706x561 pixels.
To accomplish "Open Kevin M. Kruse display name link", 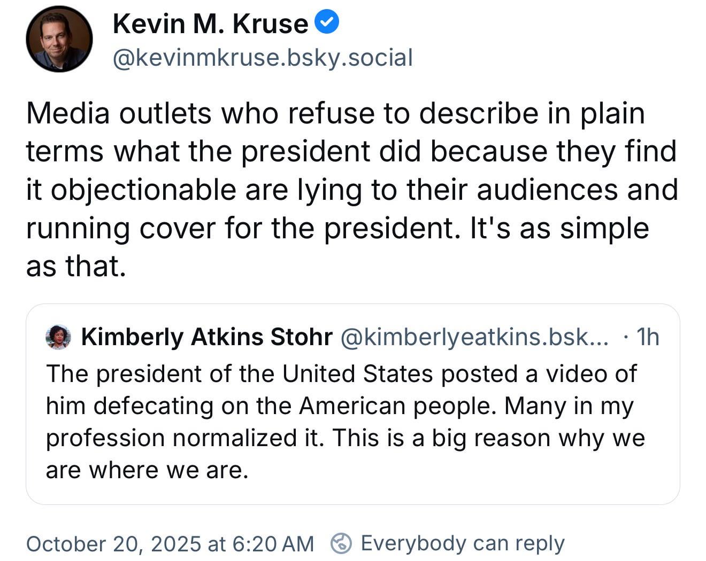I will point(210,24).
